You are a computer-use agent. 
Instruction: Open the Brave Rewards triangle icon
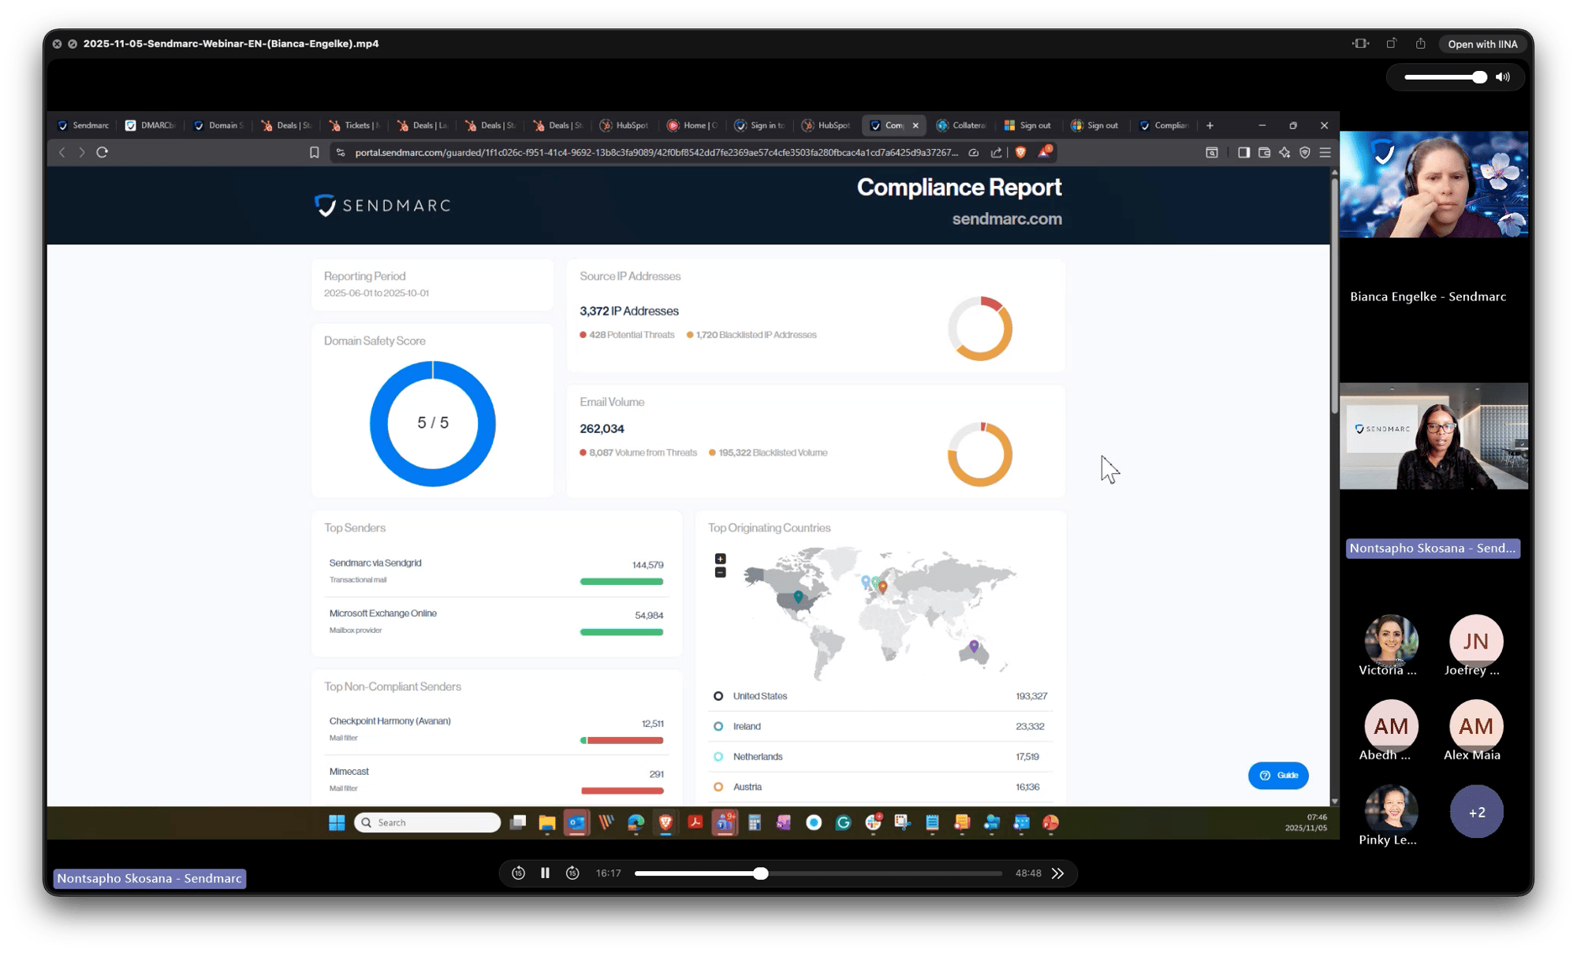pyautogui.click(x=1045, y=152)
